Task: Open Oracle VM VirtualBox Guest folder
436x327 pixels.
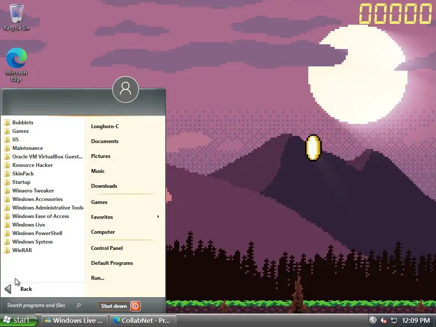Action: [x=44, y=157]
